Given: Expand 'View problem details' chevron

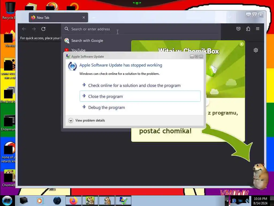Looking at the screenshot, I should pos(71,120).
